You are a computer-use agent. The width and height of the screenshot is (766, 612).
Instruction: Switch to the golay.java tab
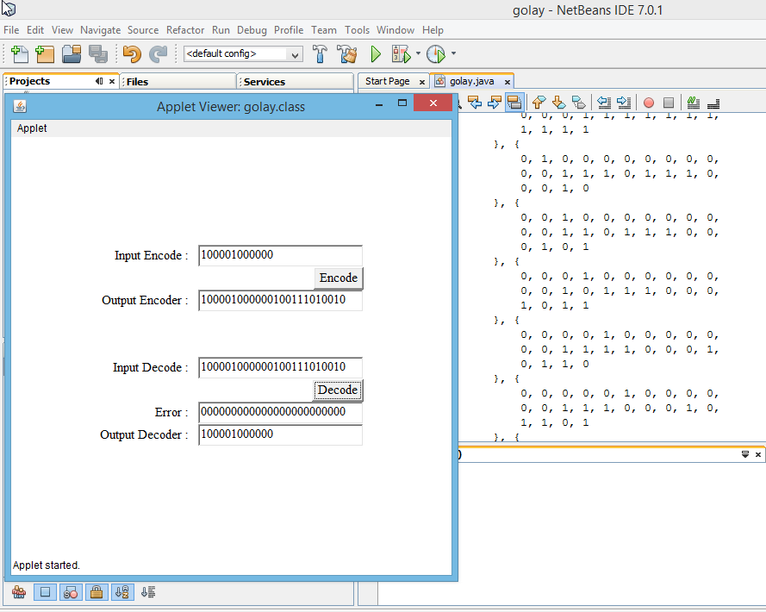click(x=472, y=81)
